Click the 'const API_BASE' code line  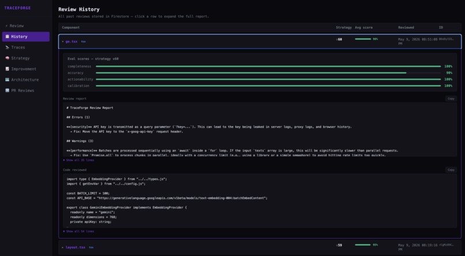(167, 198)
